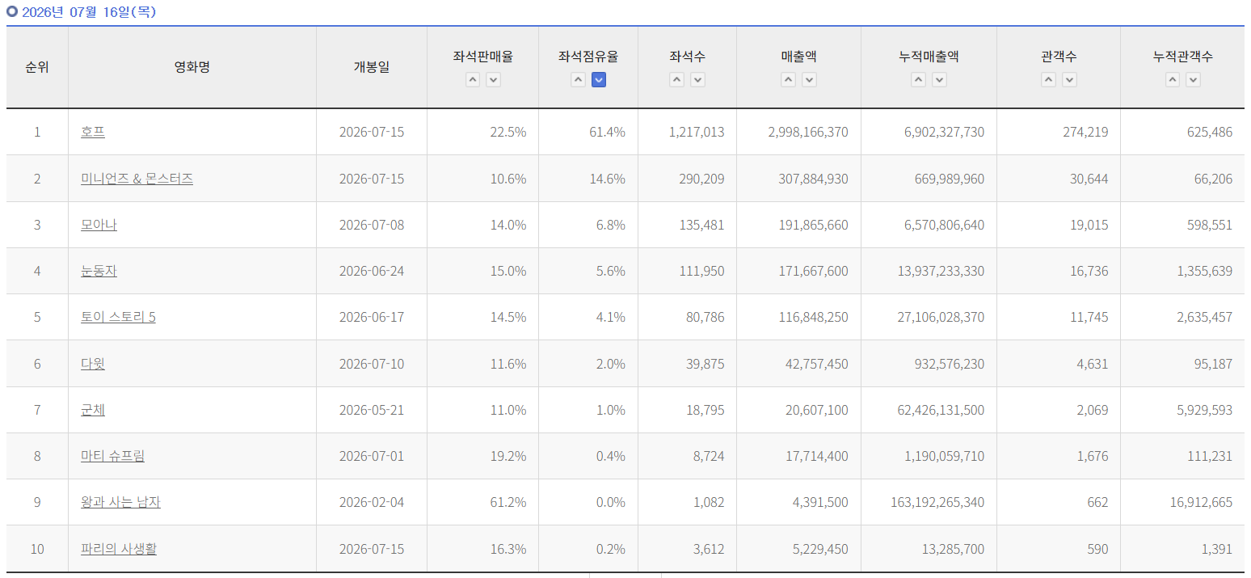Open movie link 호프

93,132
